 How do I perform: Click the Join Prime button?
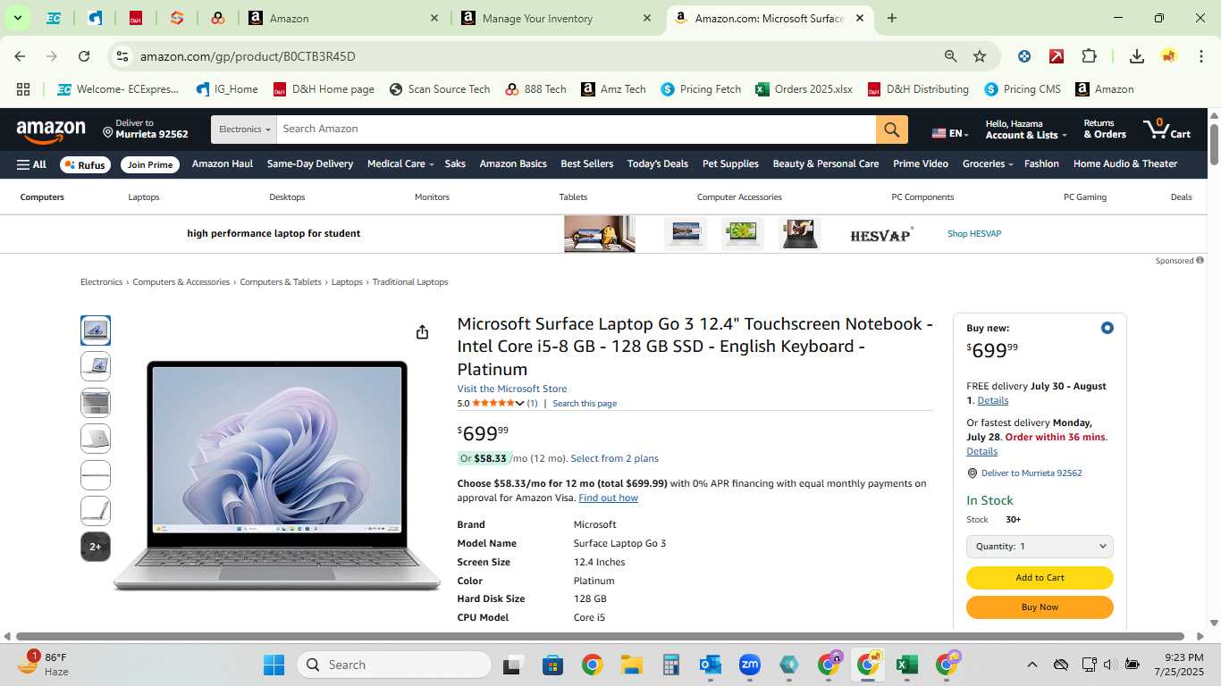click(x=149, y=165)
